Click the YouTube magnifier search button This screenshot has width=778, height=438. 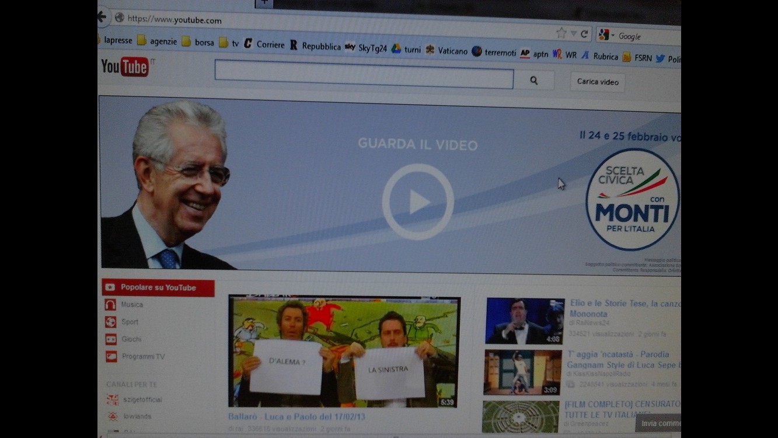(x=534, y=81)
